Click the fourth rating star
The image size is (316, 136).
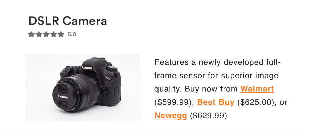click(53, 34)
